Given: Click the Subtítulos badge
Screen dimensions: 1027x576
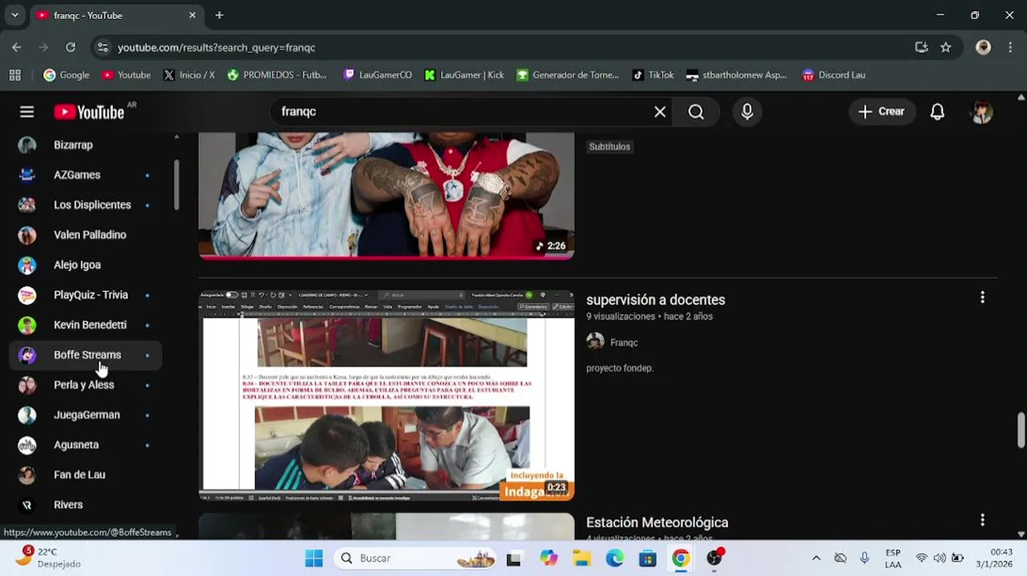Looking at the screenshot, I should point(609,146).
